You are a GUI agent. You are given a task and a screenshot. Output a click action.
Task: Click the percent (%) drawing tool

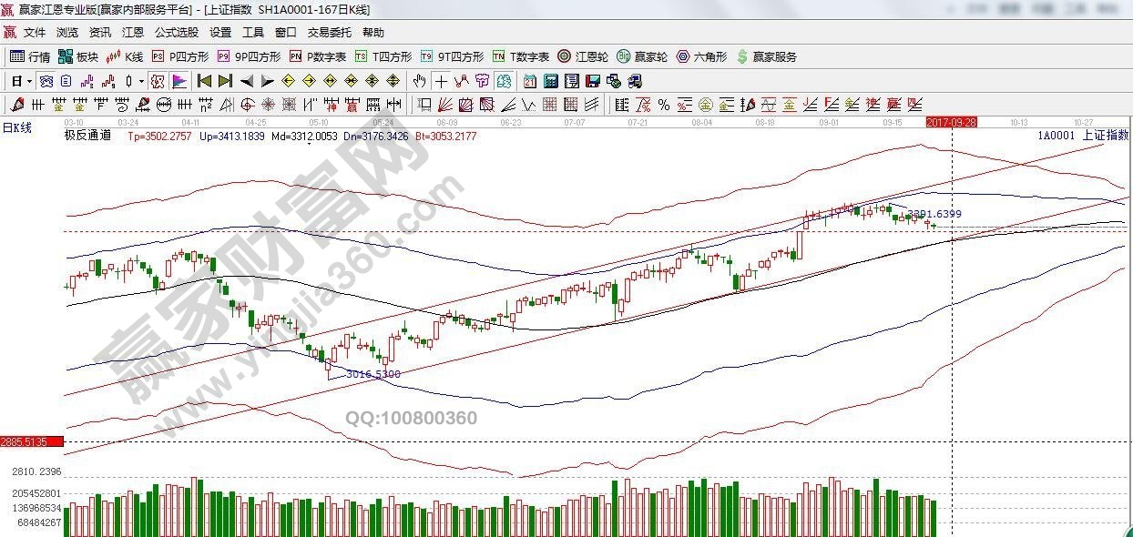tap(664, 105)
